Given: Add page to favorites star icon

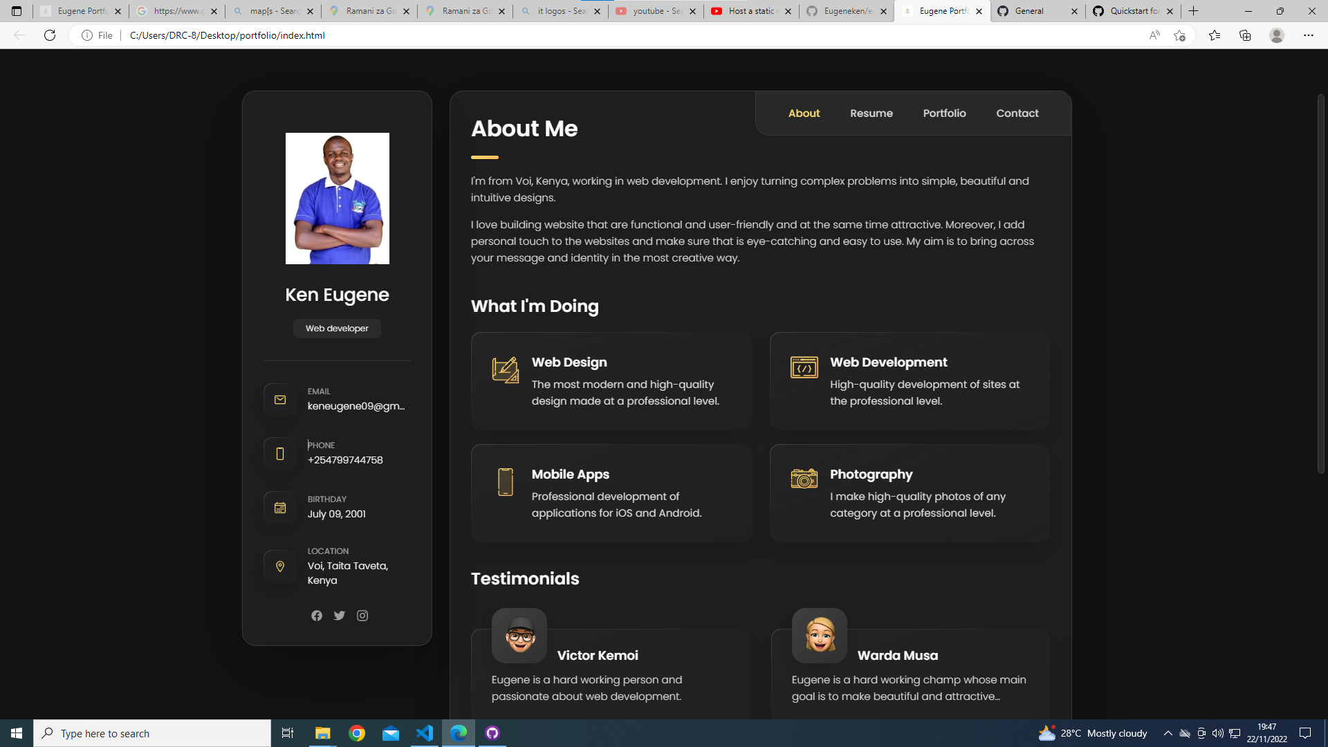Looking at the screenshot, I should click(x=1180, y=35).
